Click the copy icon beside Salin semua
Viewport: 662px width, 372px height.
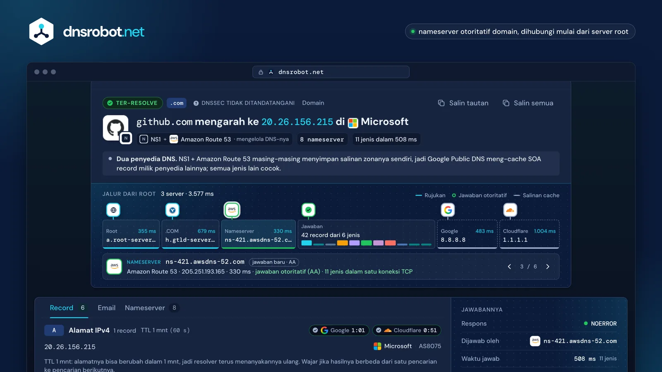[x=506, y=103]
